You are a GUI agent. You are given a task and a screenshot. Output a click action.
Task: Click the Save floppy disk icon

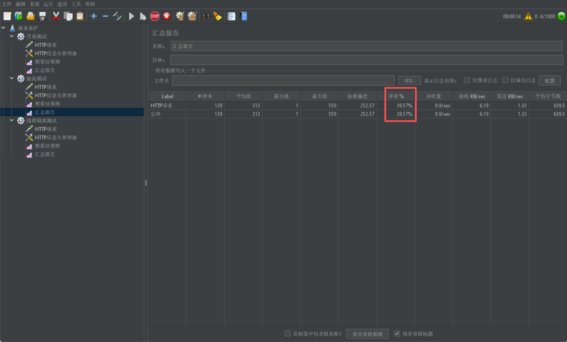pyautogui.click(x=42, y=16)
